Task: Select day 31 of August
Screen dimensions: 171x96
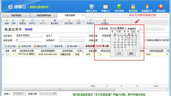Action: coord(125,47)
